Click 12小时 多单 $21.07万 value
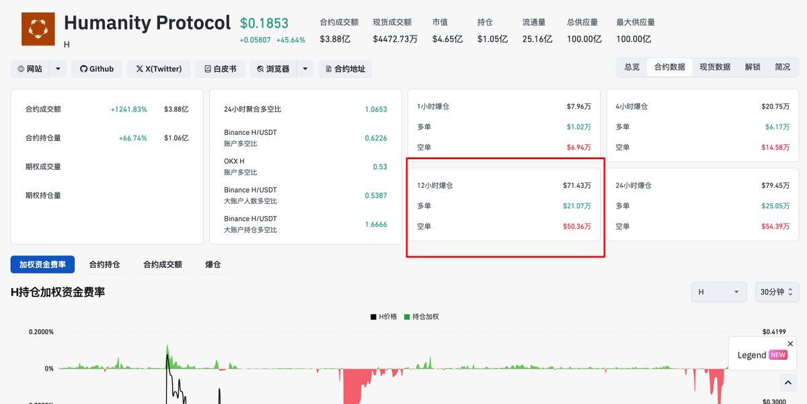Viewport: 807px width, 404px height. (x=577, y=206)
